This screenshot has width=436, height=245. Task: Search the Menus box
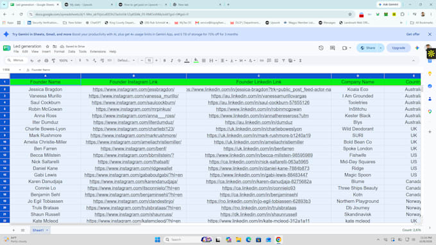(16, 61)
